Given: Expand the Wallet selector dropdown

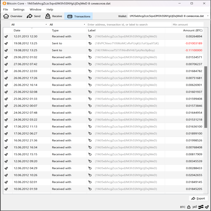Looking at the screenshot, I should pyautogui.click(x=169, y=16).
